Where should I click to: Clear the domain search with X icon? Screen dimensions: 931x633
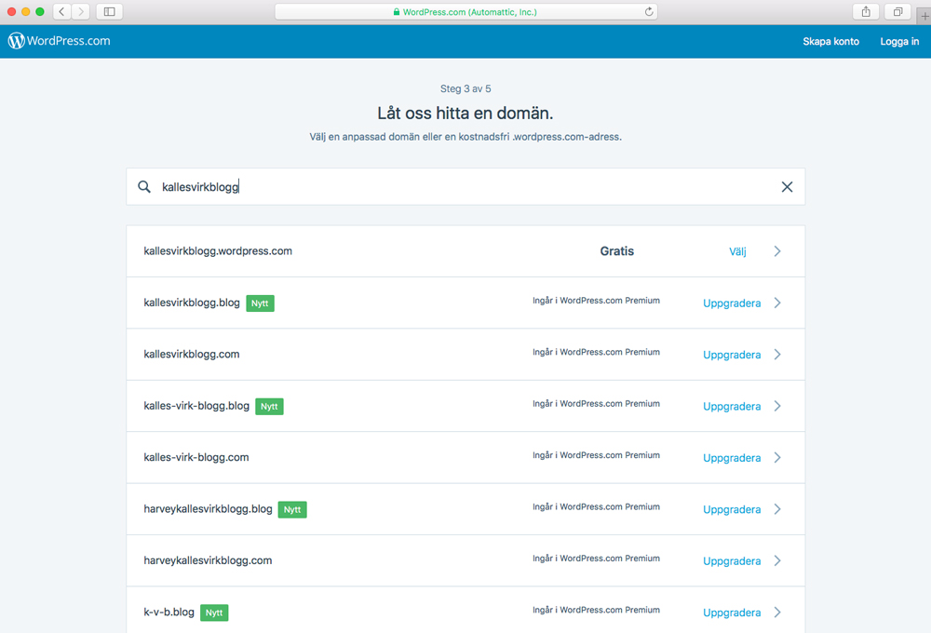click(787, 187)
